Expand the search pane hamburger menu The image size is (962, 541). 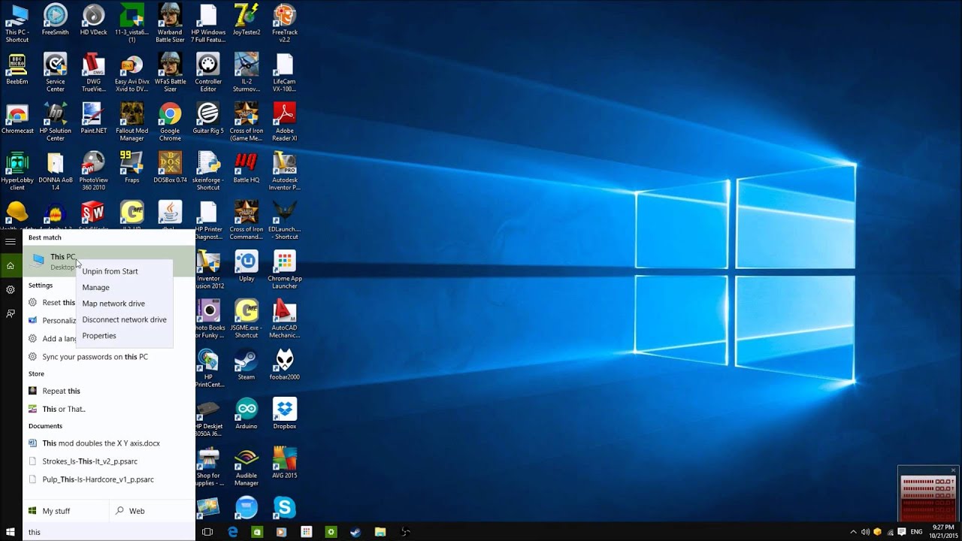11,242
